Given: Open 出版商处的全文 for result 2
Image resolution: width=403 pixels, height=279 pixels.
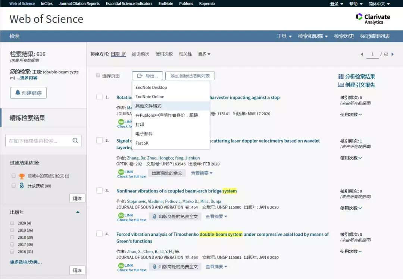Looking at the screenshot, I should click(167, 173).
